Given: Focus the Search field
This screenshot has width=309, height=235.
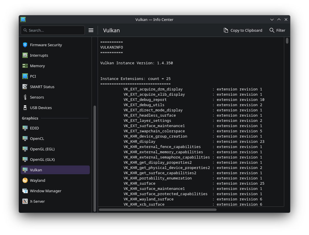Looking at the screenshot, I should click(x=53, y=30).
